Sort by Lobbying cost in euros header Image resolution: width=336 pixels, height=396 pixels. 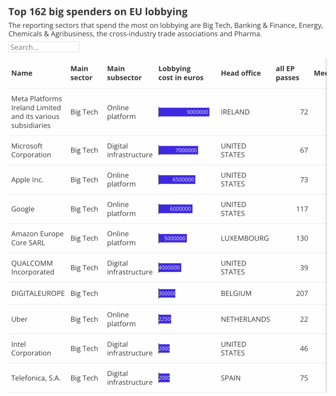181,73
